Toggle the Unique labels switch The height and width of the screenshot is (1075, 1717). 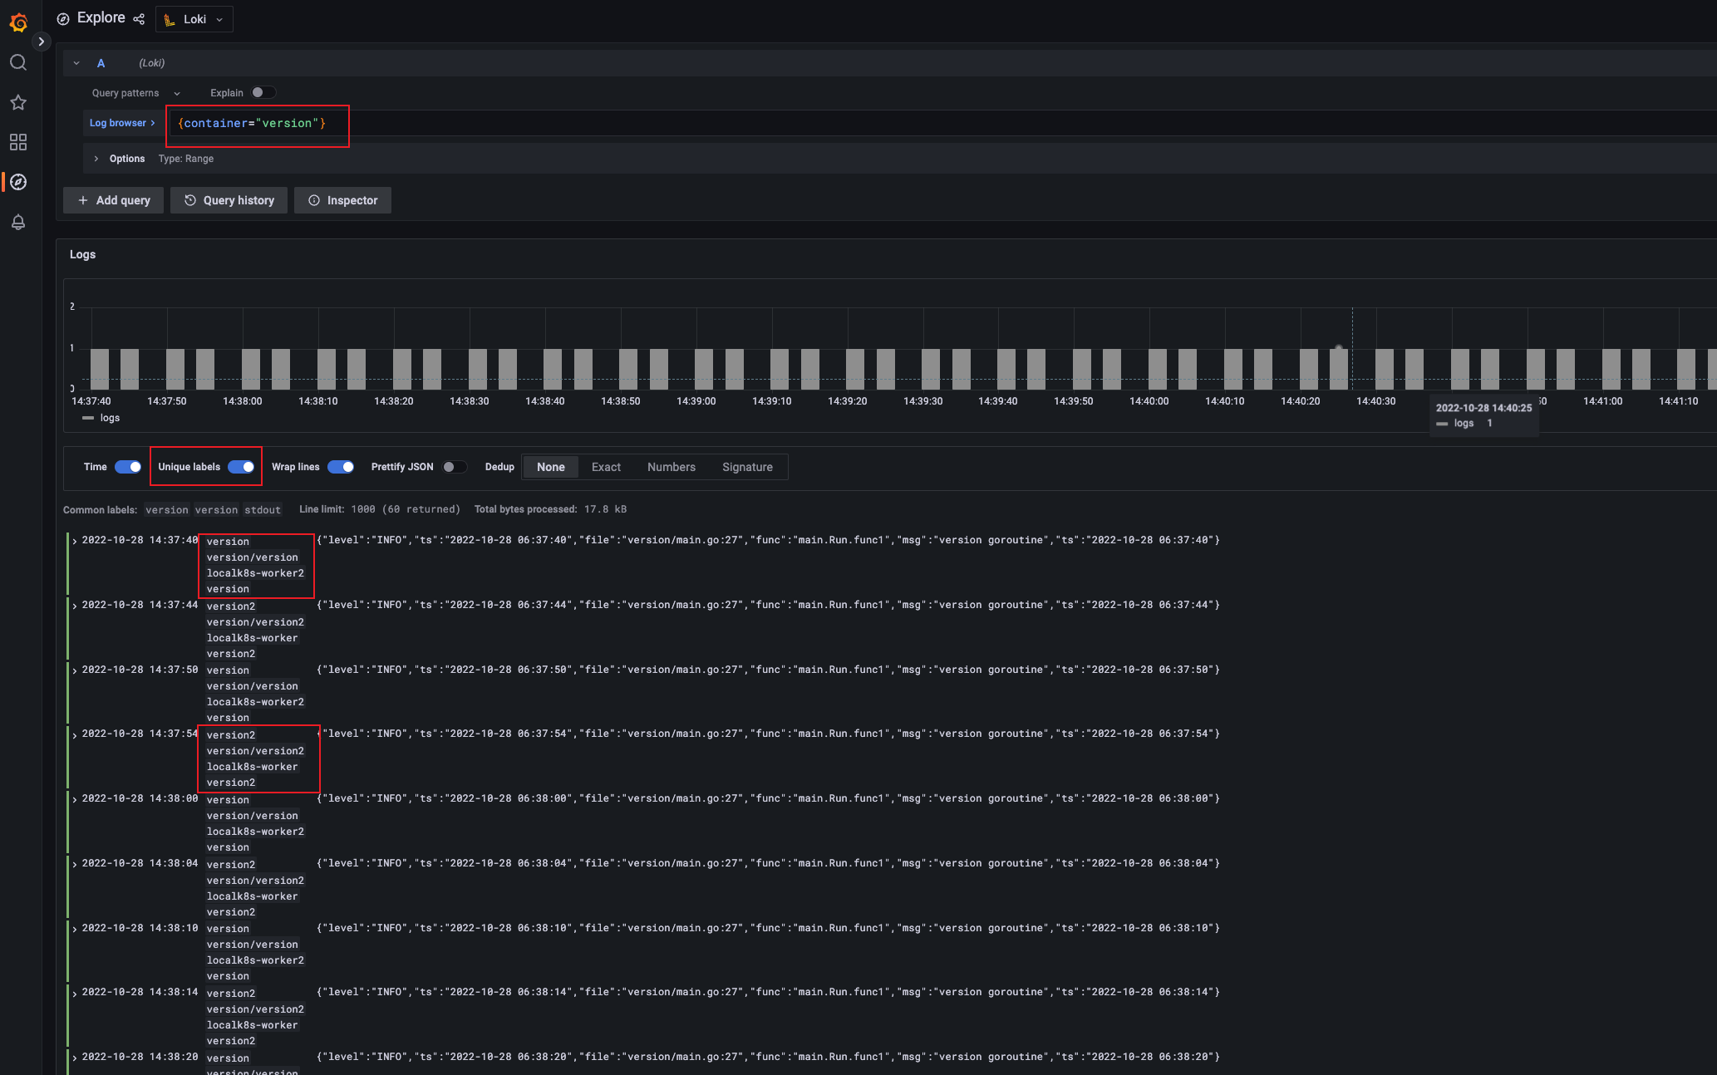coord(241,467)
